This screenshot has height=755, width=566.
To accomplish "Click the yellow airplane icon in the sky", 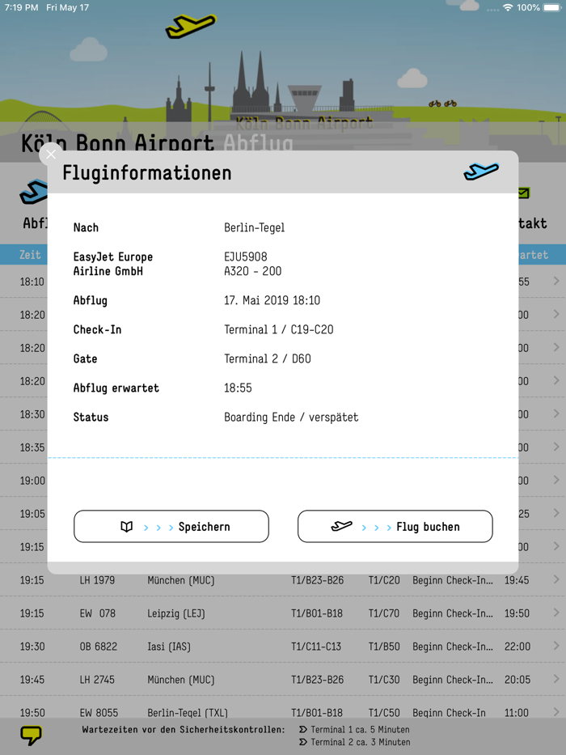I will tap(191, 26).
